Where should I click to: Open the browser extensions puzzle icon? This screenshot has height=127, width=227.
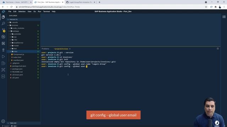(216, 7)
